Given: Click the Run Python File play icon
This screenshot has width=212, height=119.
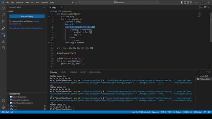Looking at the screenshot, I should (200, 7).
